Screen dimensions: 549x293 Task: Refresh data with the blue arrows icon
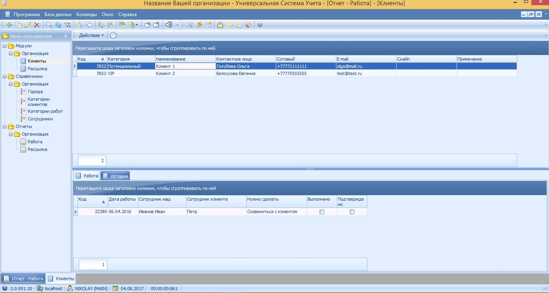click(58, 25)
